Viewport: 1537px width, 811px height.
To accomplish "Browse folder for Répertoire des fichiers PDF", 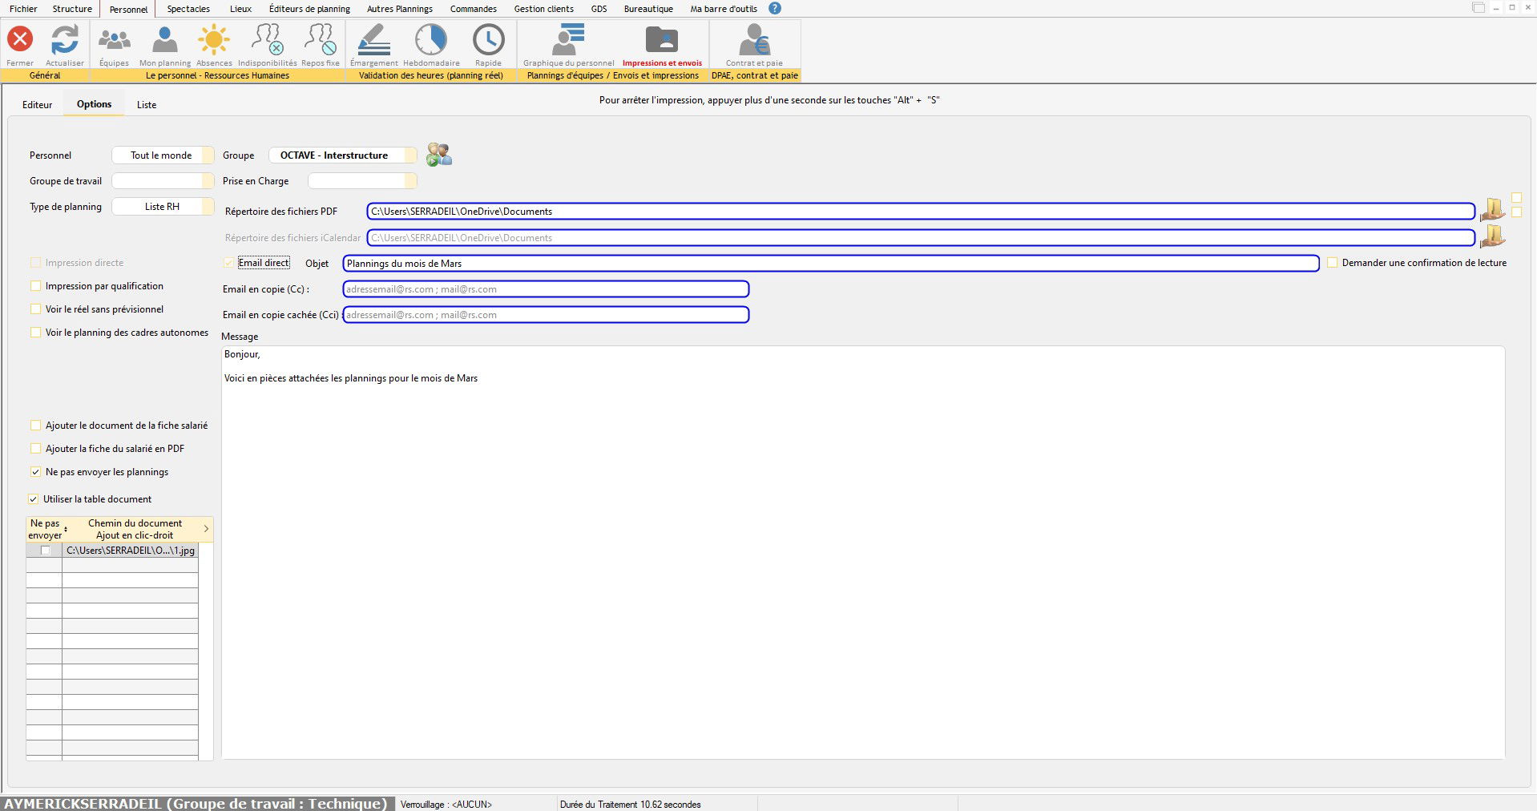I will click(x=1491, y=211).
